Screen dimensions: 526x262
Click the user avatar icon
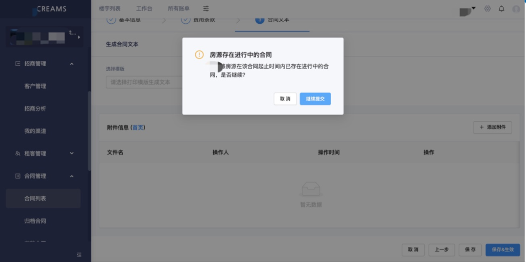(x=516, y=9)
